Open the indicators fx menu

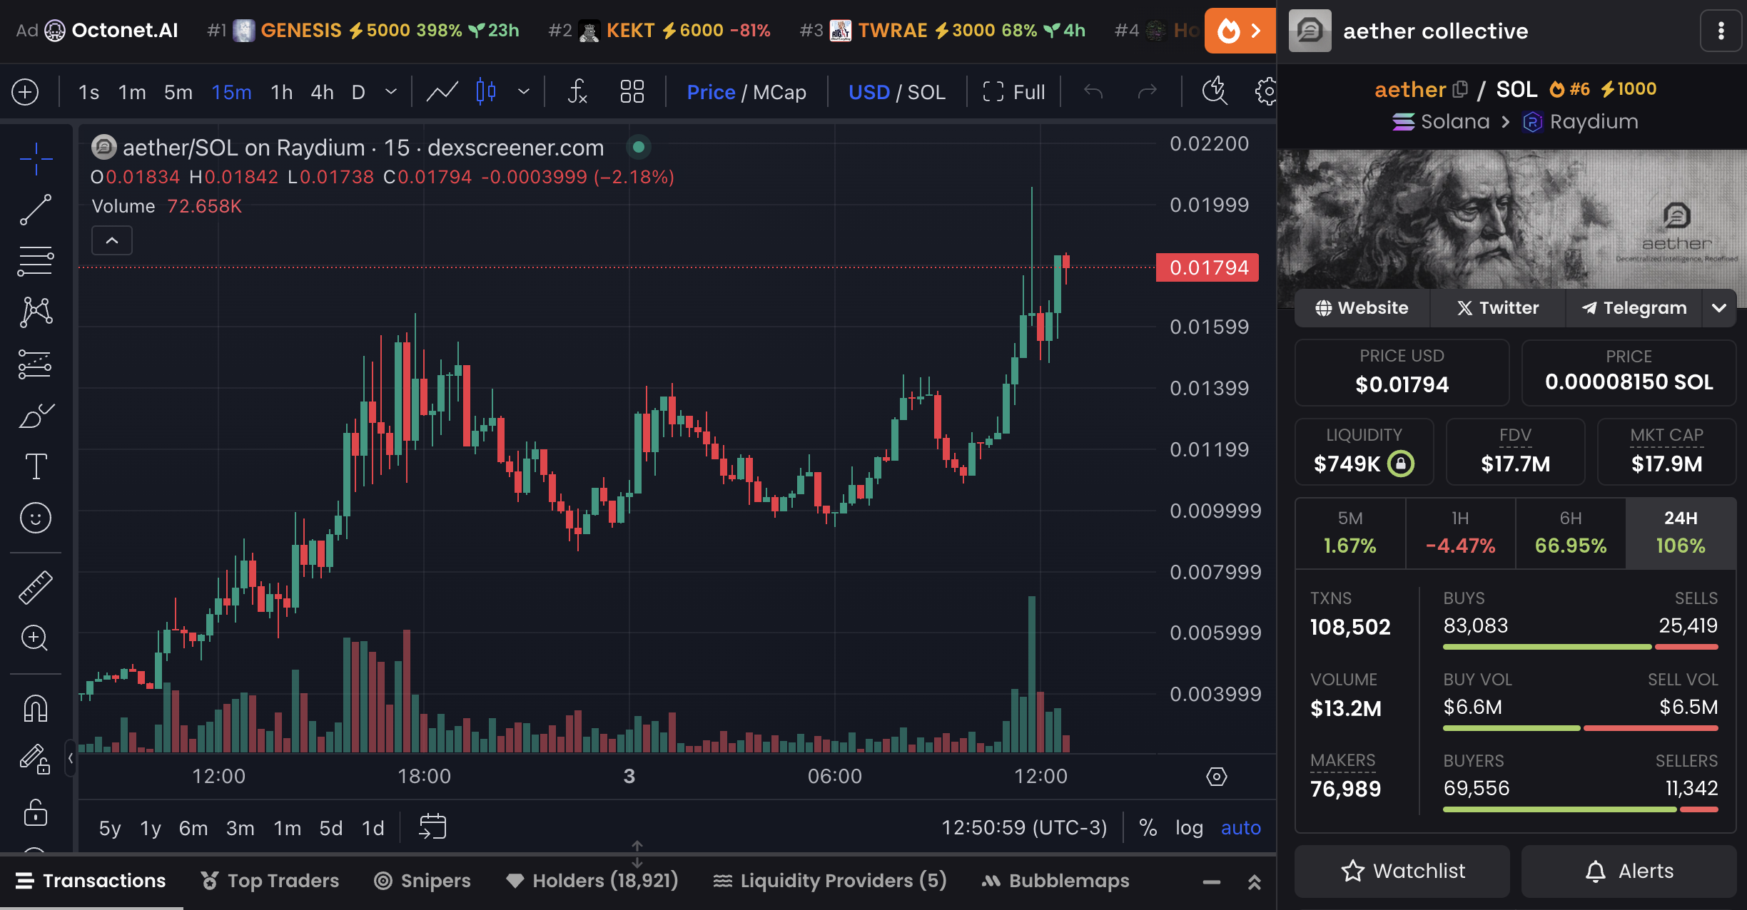(577, 92)
